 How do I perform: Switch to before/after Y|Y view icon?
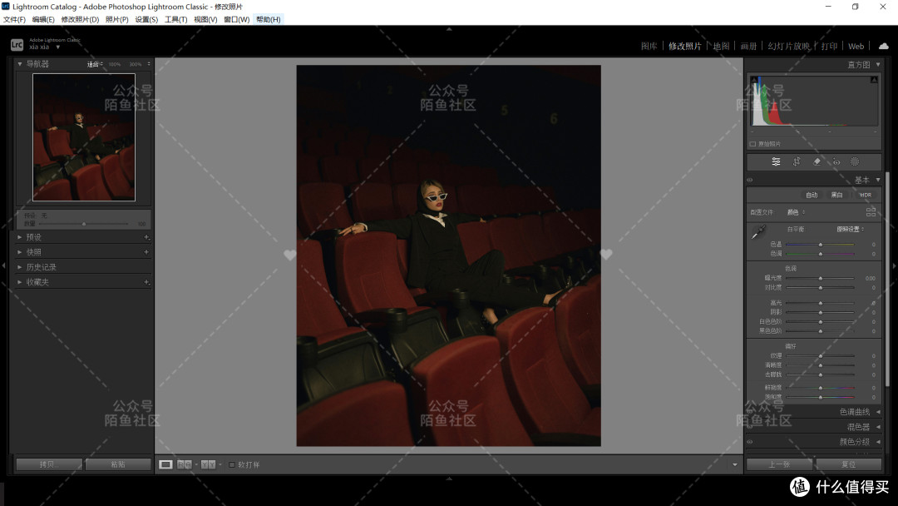209,464
